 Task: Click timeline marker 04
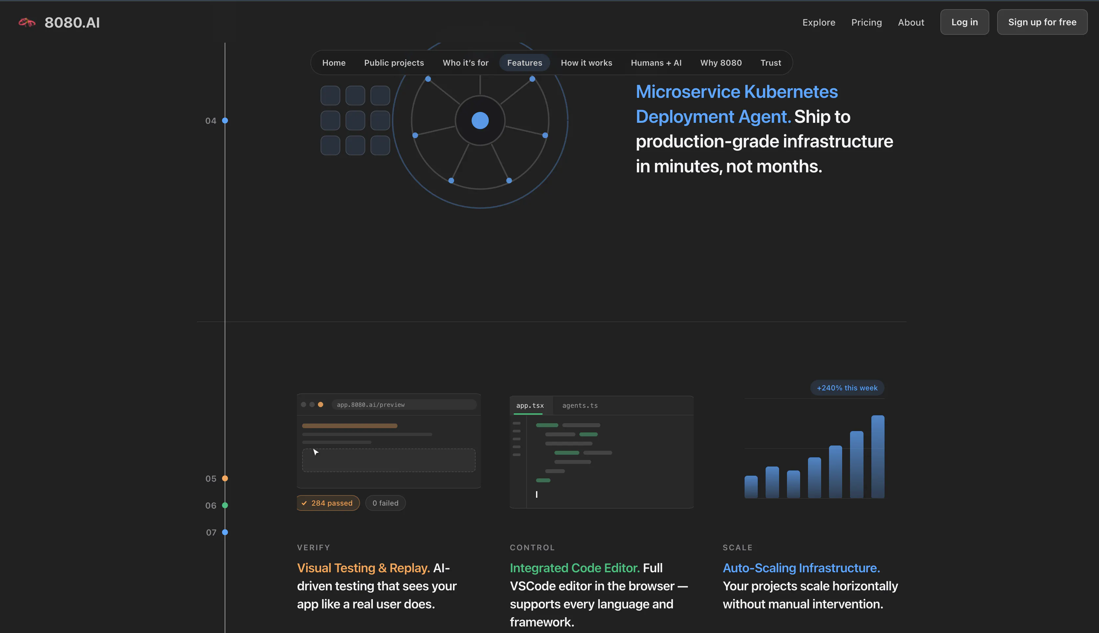tap(225, 120)
